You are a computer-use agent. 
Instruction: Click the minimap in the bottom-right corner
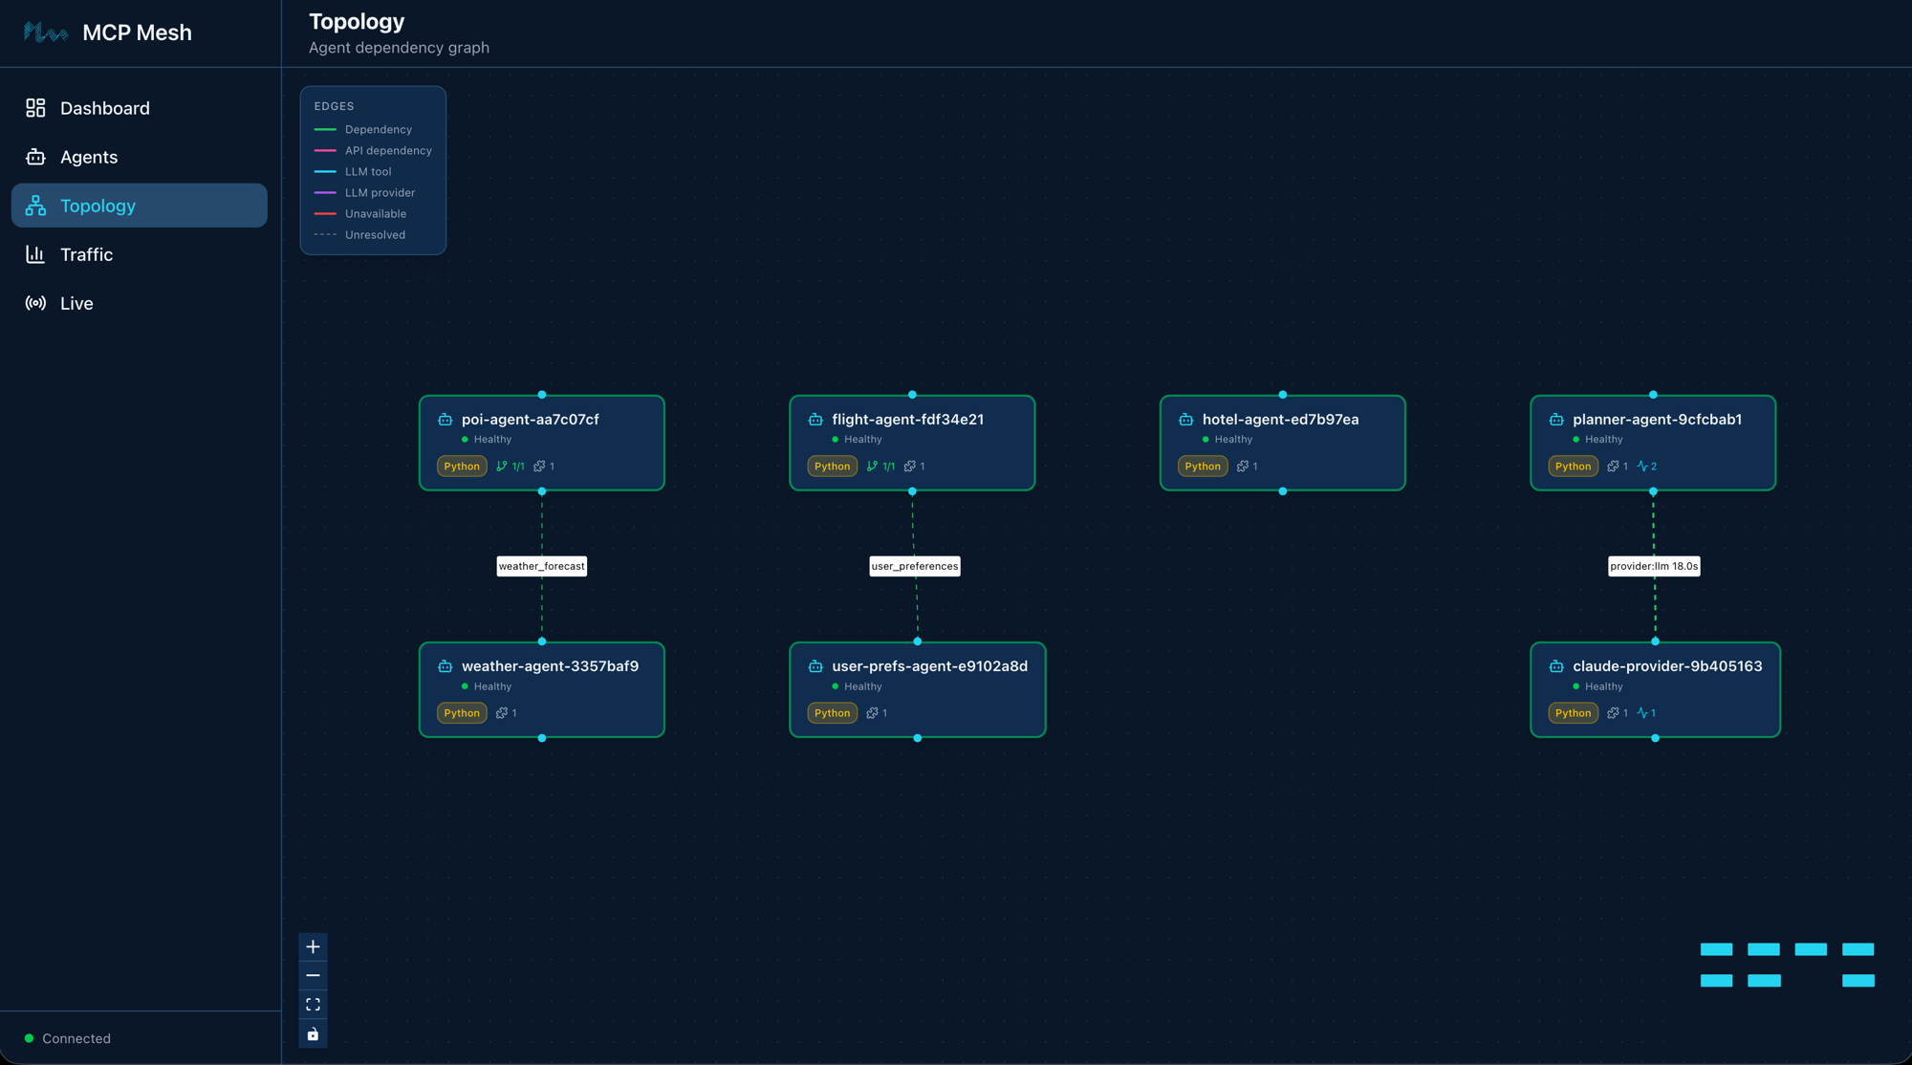coord(1788,964)
